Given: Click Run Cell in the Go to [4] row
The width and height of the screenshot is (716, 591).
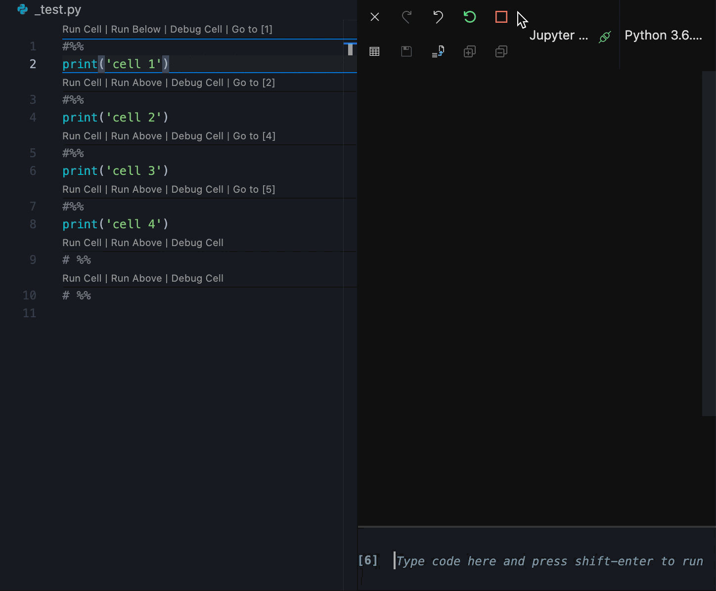Looking at the screenshot, I should (82, 136).
